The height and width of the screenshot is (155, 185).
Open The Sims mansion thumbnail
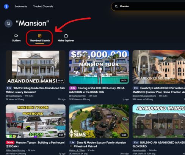click(99, 121)
